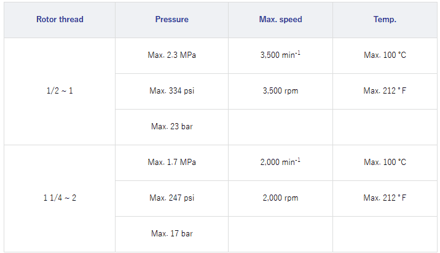Click the Rotor thread column header
Image resolution: width=440 pixels, height=253 pixels.
pyautogui.click(x=60, y=20)
